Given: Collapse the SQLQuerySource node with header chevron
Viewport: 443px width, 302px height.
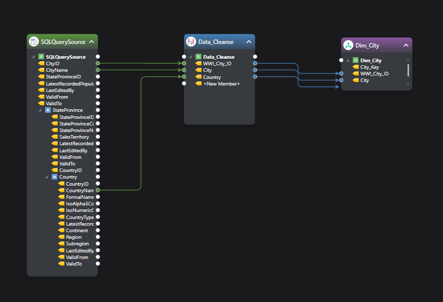Looking at the screenshot, I should 91,42.
